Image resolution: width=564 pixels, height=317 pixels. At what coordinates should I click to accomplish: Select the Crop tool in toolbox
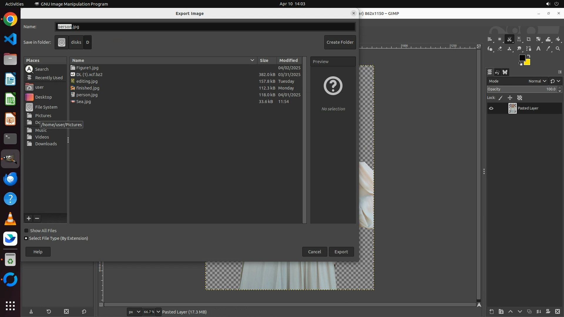pyautogui.click(x=529, y=39)
